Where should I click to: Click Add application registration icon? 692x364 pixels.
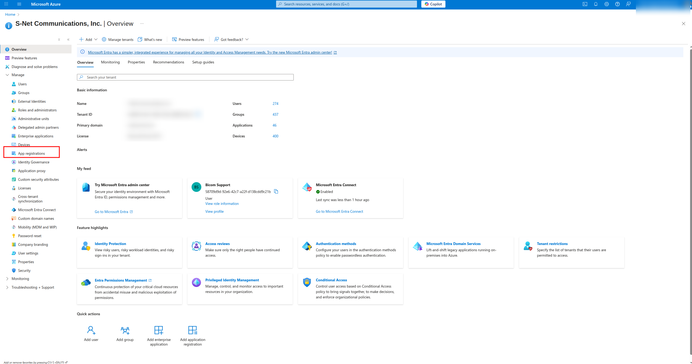(x=193, y=330)
